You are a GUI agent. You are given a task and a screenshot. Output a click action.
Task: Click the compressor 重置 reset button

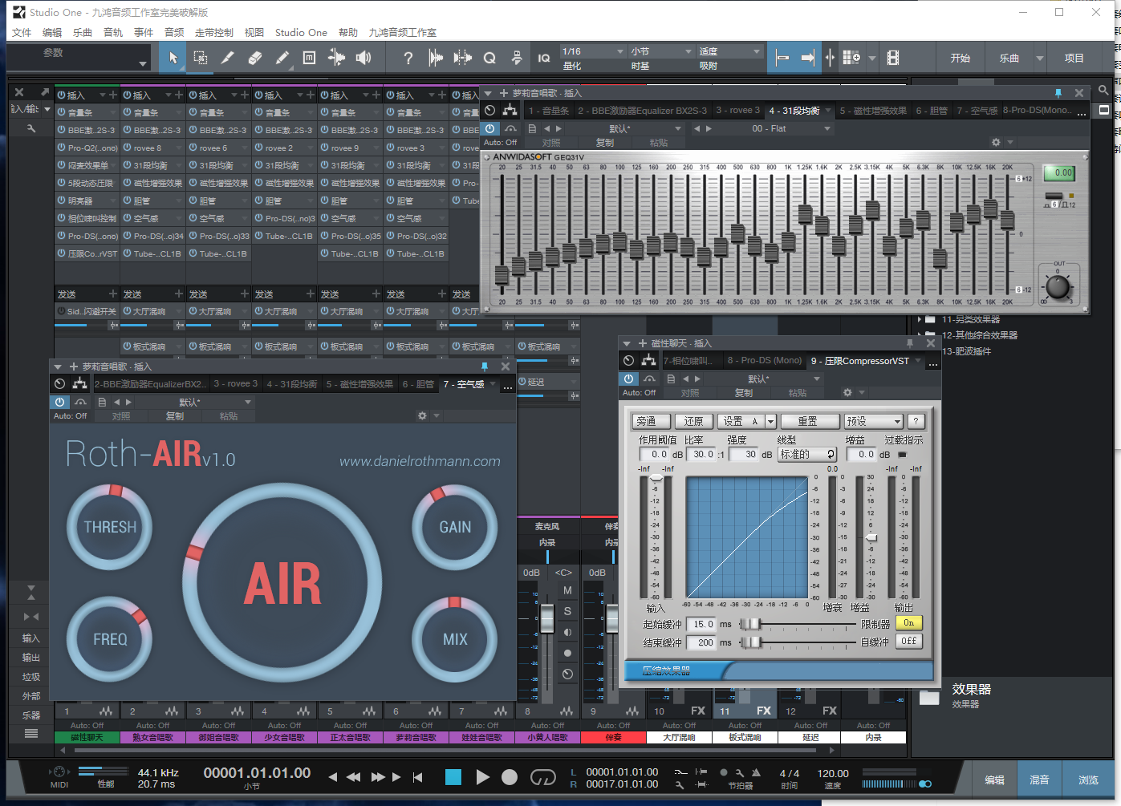[x=807, y=421]
